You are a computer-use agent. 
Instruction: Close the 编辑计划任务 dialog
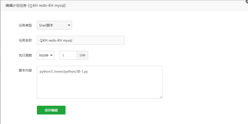click(246, 1)
